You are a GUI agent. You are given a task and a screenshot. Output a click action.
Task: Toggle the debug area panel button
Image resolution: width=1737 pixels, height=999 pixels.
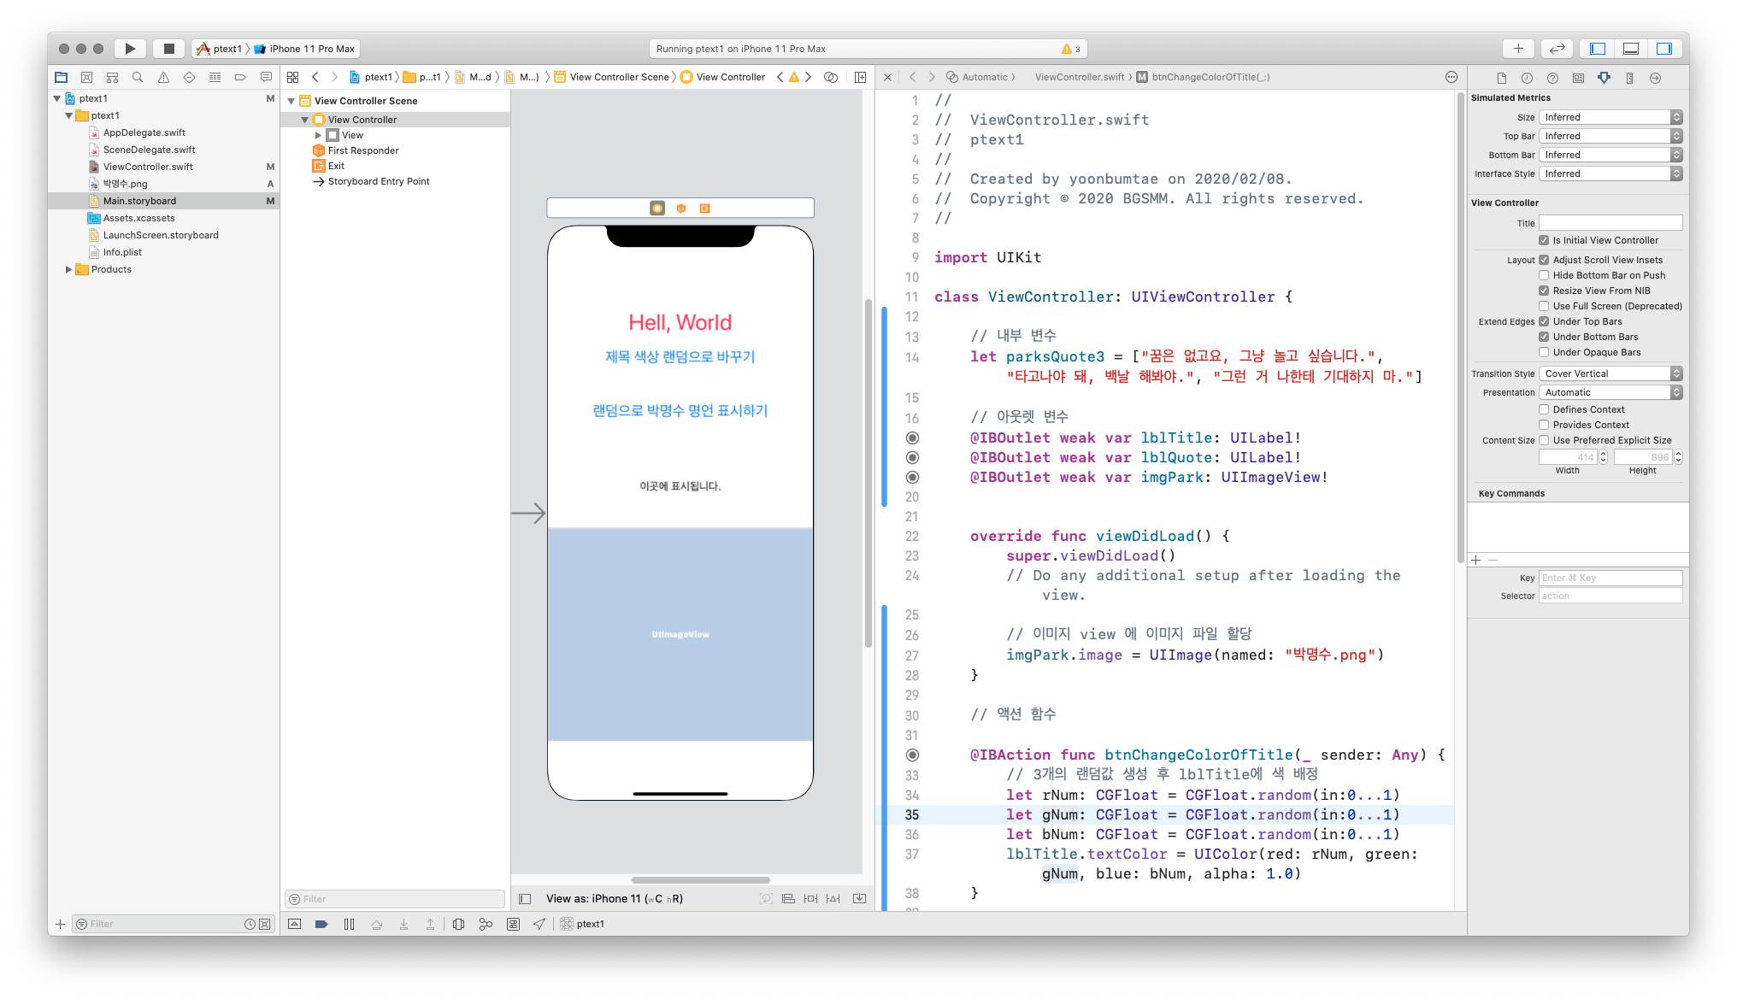pos(1631,49)
